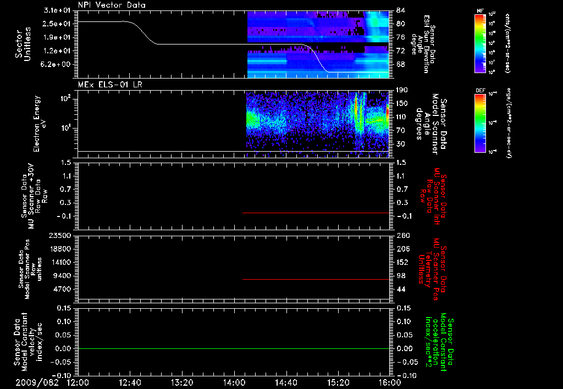Image resolution: width=563 pixels, height=389 pixels.
Task: Click the '12:00' time tick label
Action: 78,382
